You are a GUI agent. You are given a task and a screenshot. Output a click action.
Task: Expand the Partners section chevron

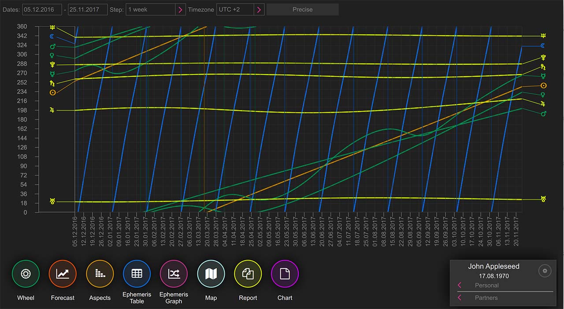click(460, 298)
